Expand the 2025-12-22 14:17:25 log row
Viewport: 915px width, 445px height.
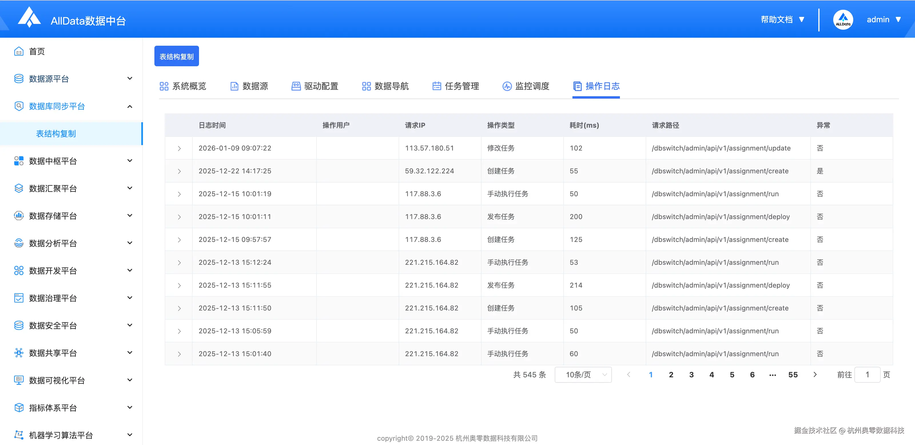[x=179, y=171]
